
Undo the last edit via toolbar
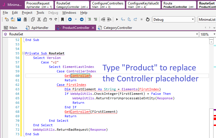(51, 19)
